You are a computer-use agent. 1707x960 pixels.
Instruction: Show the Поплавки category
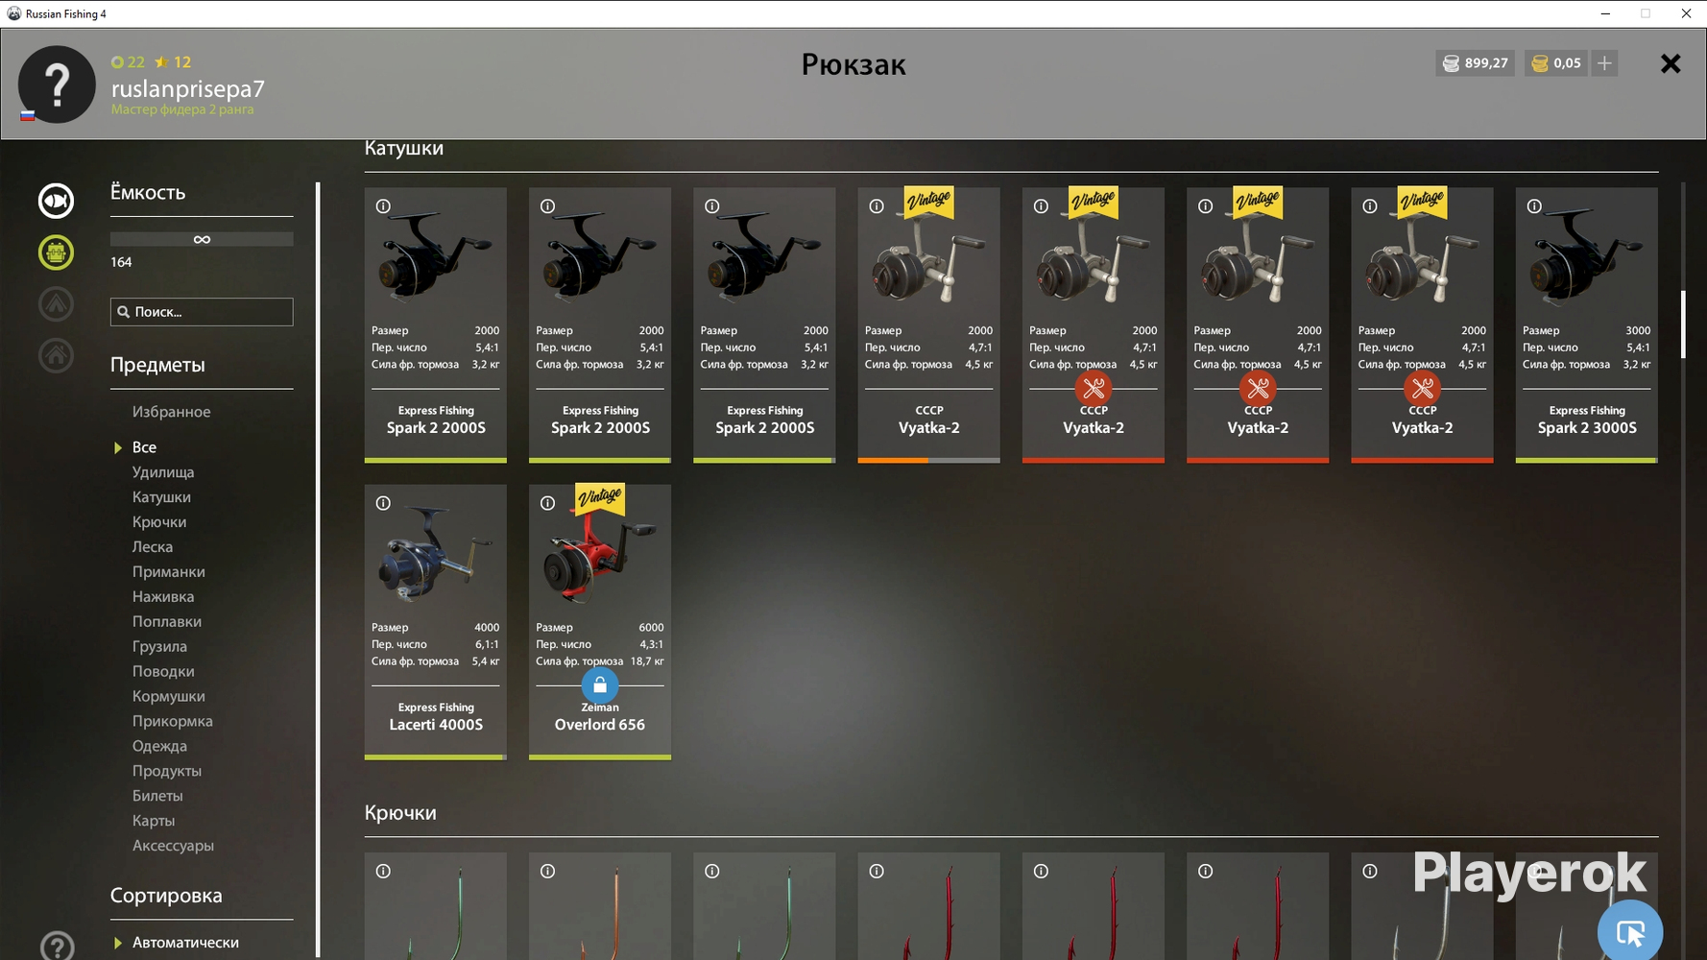[167, 622]
